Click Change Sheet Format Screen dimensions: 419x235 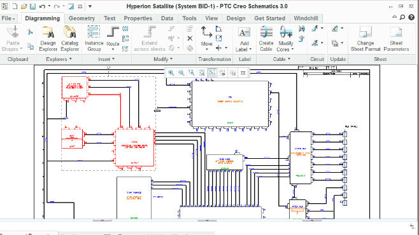[366, 39]
